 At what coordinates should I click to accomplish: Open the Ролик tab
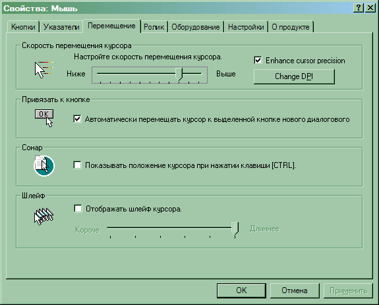pos(154,27)
